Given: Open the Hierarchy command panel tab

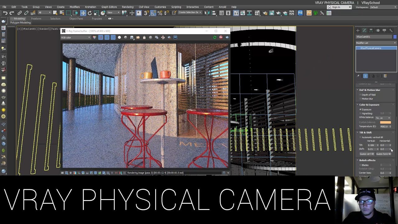Looking at the screenshot, I should [371, 30].
